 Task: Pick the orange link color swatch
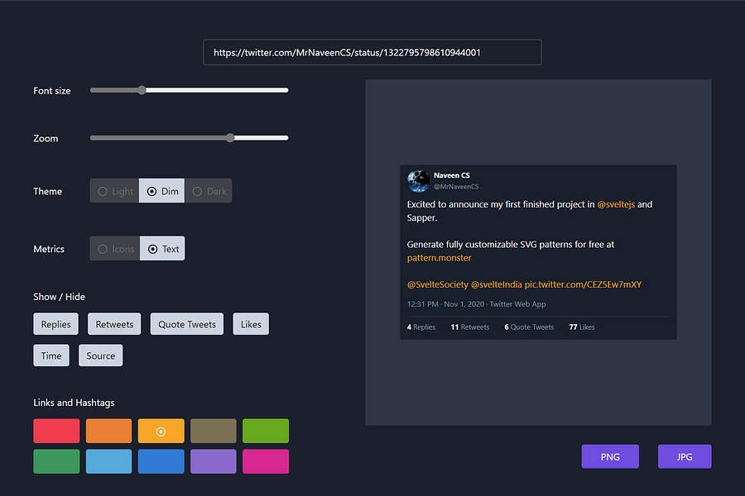108,431
